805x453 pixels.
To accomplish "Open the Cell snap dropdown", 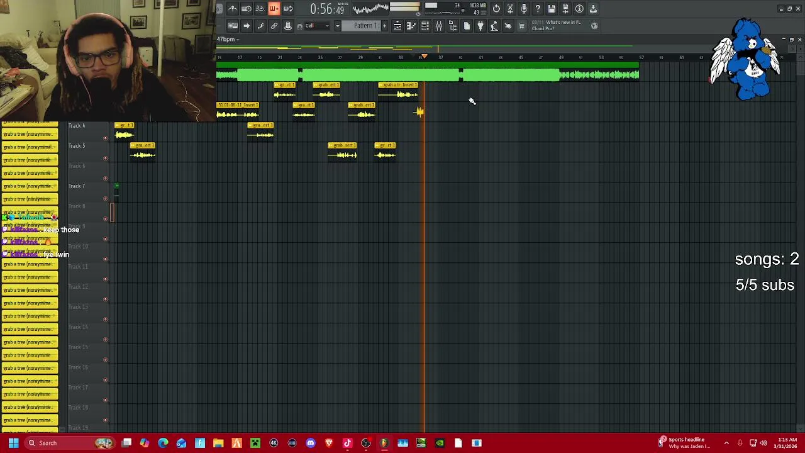I will tap(318, 26).
